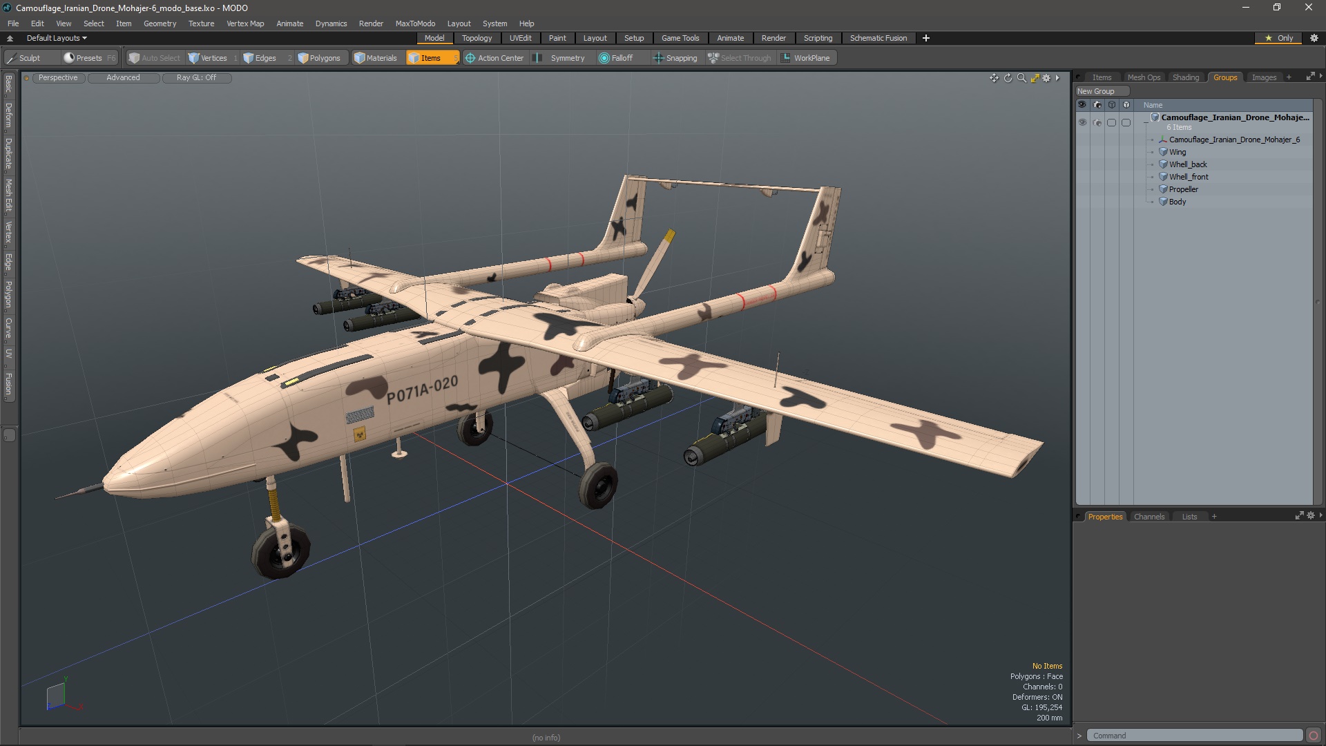Click the camera column header in Groups list
This screenshot has height=746, width=1326.
(x=1097, y=105)
